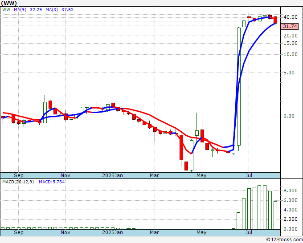The height and width of the screenshot is (243, 303).
Task: Click the 0.00 price axis label
Action: point(289,116)
